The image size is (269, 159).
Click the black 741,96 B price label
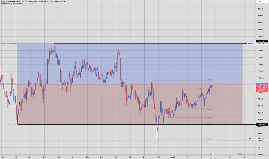tap(262, 41)
